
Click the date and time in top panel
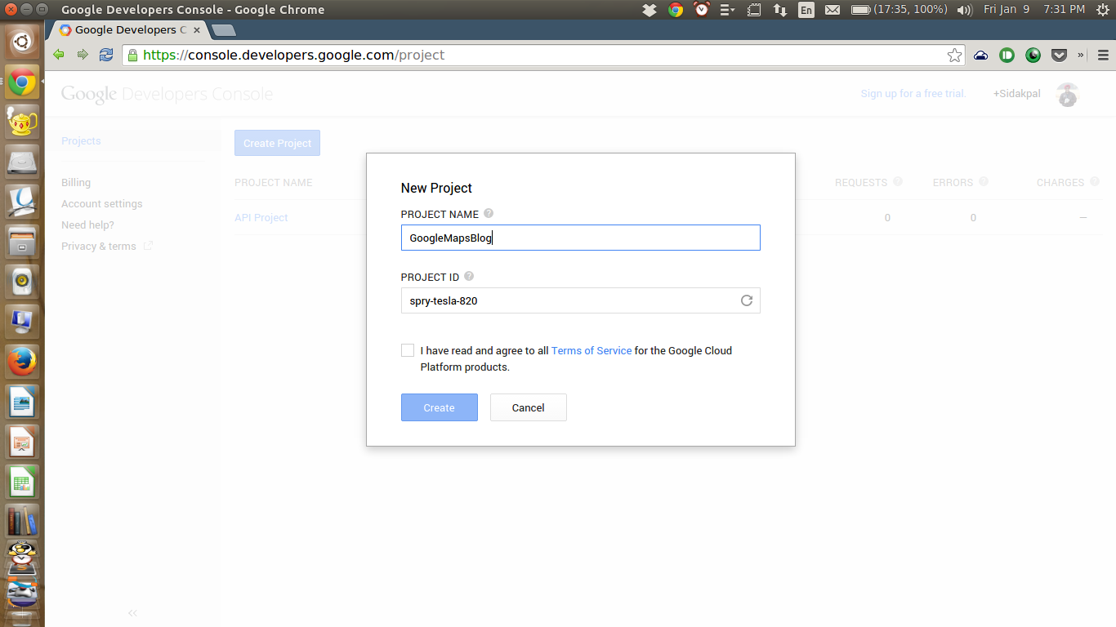[x=1034, y=10]
